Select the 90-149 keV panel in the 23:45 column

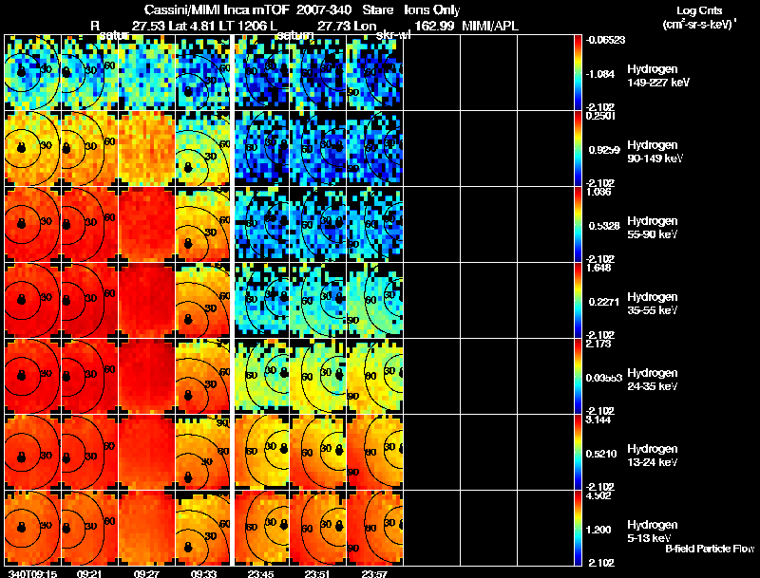coord(261,148)
